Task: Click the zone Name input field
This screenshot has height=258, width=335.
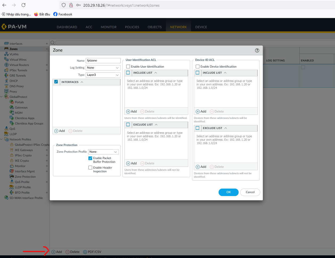Action: pyautogui.click(x=103, y=61)
